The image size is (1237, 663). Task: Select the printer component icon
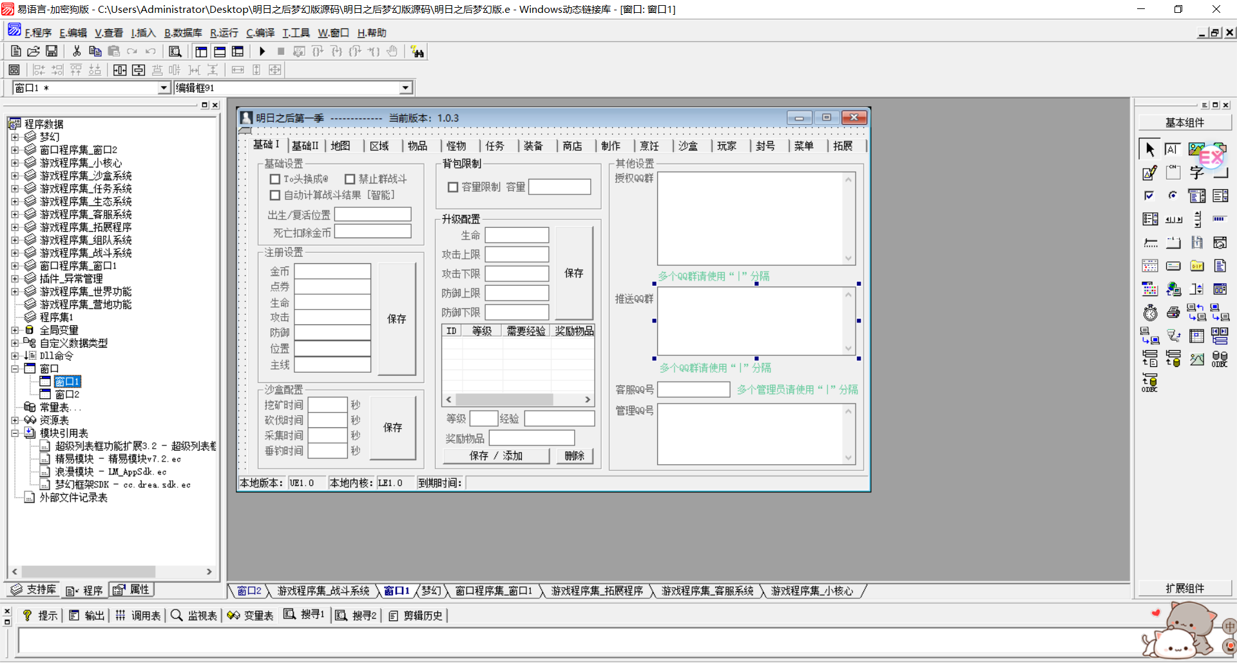coord(1173,313)
